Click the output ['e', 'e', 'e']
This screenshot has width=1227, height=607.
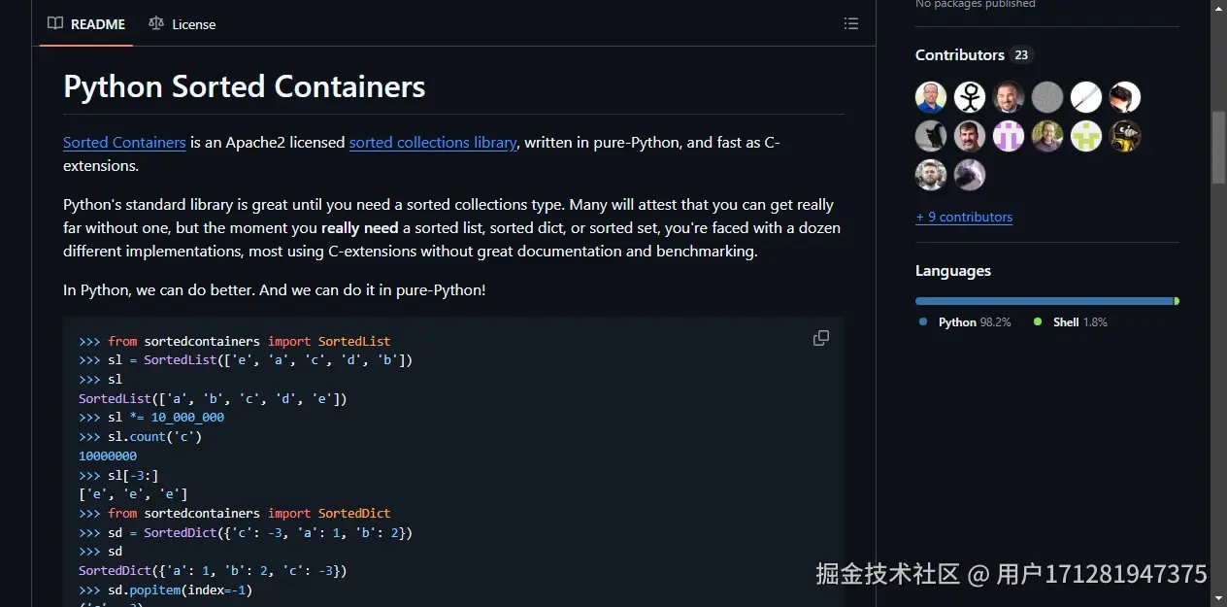point(133,494)
